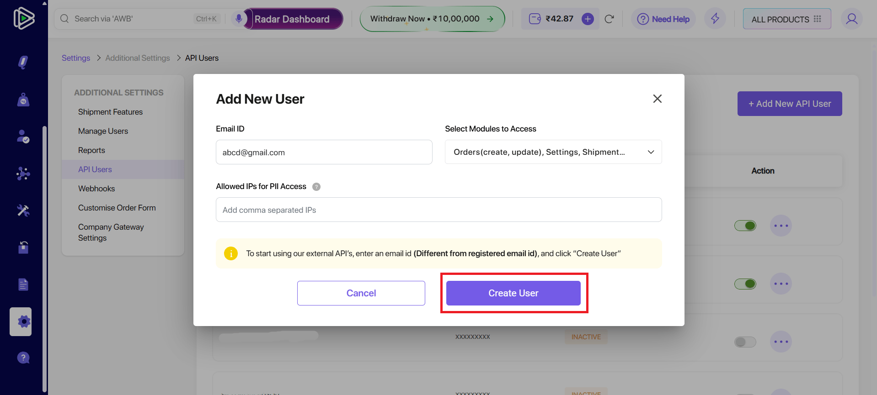Go to Settings via the breadcrumb

[x=76, y=58]
